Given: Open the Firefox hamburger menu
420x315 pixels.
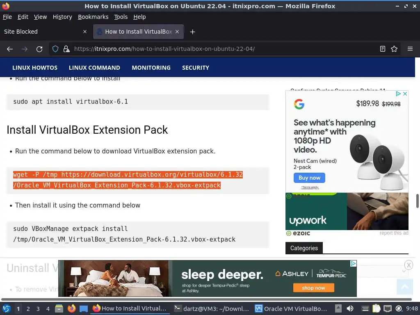Looking at the screenshot, I should [410, 49].
